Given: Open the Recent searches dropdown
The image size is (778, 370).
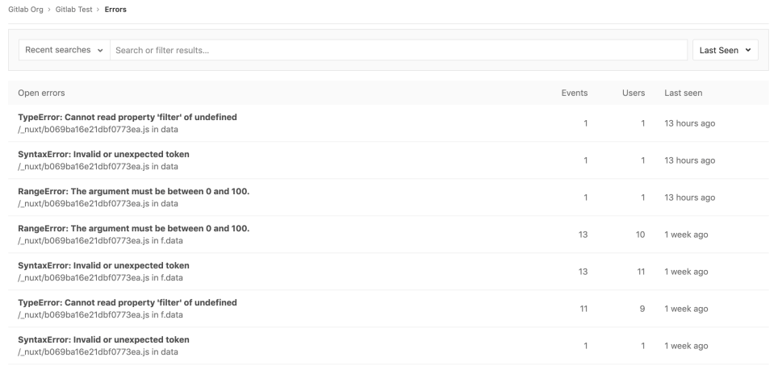Looking at the screenshot, I should (x=65, y=50).
